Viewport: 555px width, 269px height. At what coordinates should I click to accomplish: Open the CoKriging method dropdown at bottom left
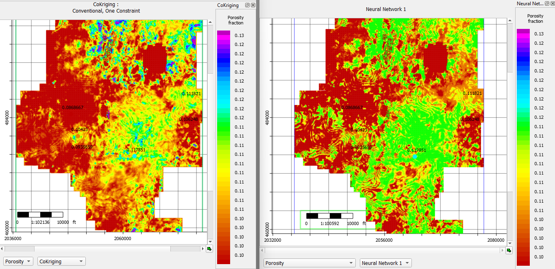[x=61, y=261]
